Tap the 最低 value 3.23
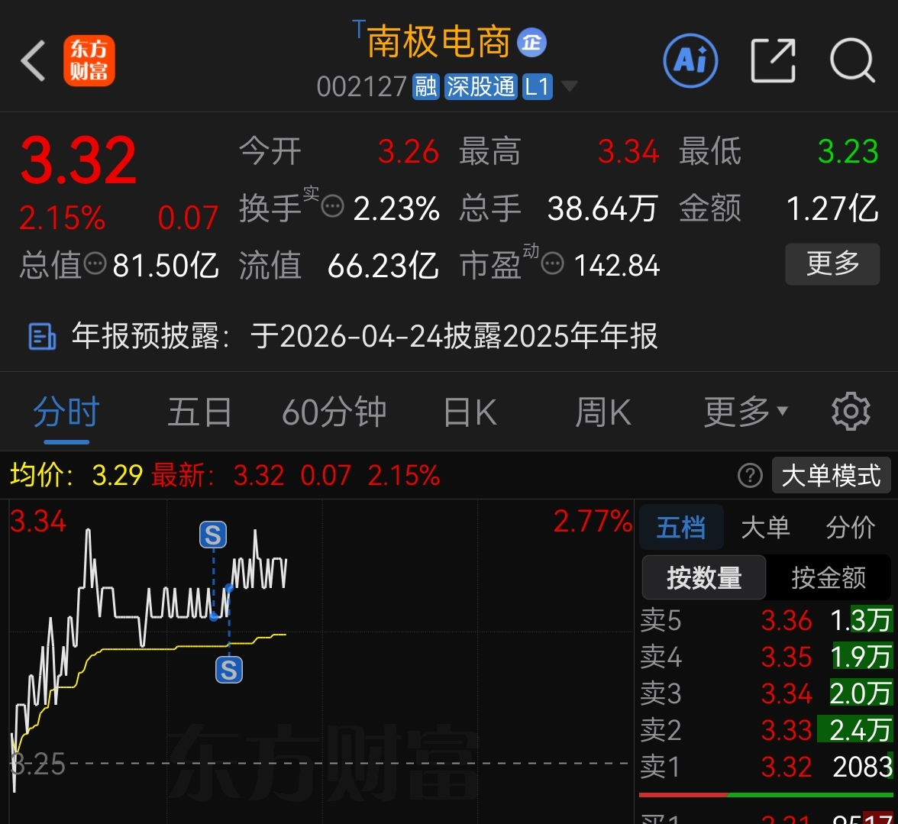The height and width of the screenshot is (824, 898). coord(848,152)
